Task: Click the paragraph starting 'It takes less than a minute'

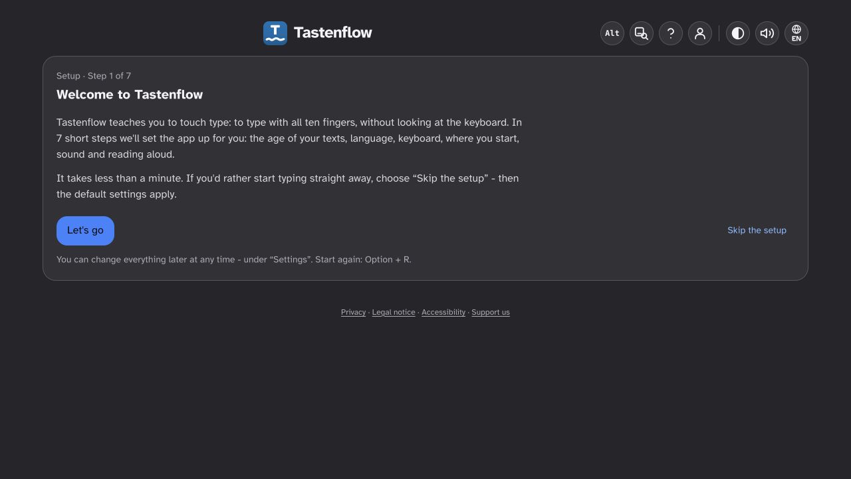Action: tap(288, 186)
